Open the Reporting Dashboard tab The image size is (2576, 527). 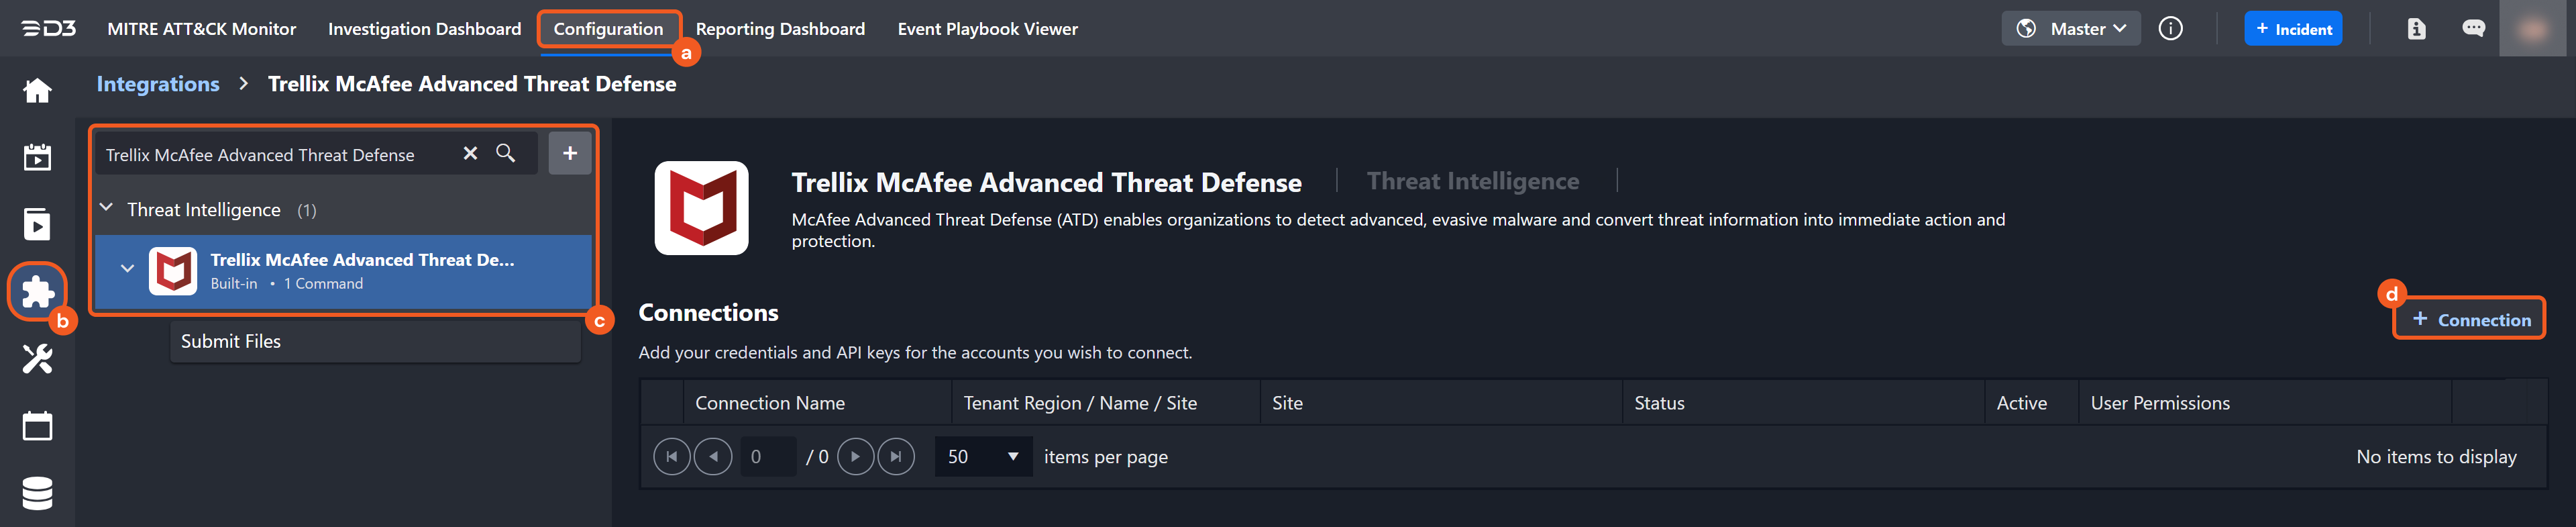(780, 29)
